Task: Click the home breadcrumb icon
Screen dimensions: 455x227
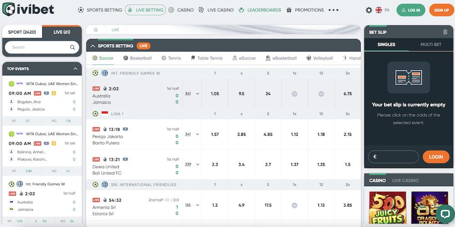Action: (x=96, y=30)
